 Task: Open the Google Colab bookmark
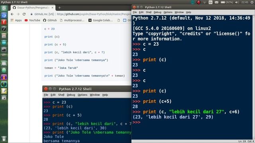pyautogui.click(x=101, y=20)
